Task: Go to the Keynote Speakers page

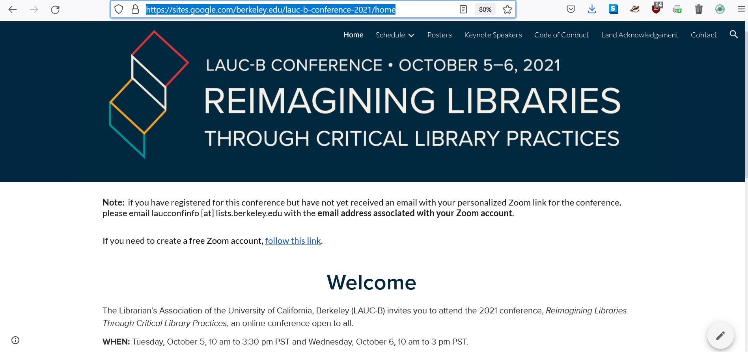Action: (492, 35)
